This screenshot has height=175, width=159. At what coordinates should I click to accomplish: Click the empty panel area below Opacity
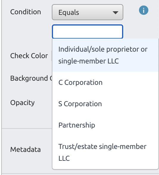click(x=27, y=117)
